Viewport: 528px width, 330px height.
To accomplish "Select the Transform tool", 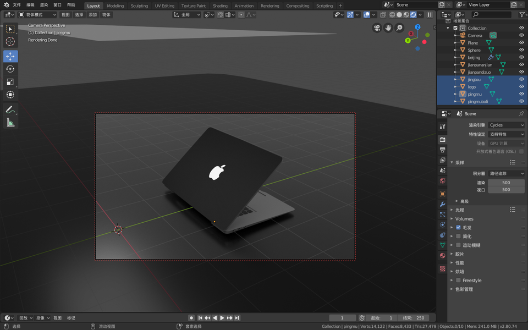I will pyautogui.click(x=10, y=95).
